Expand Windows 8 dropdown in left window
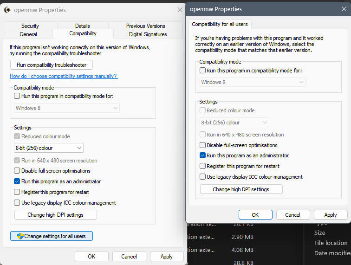This screenshot has height=265, width=351. [x=67, y=108]
